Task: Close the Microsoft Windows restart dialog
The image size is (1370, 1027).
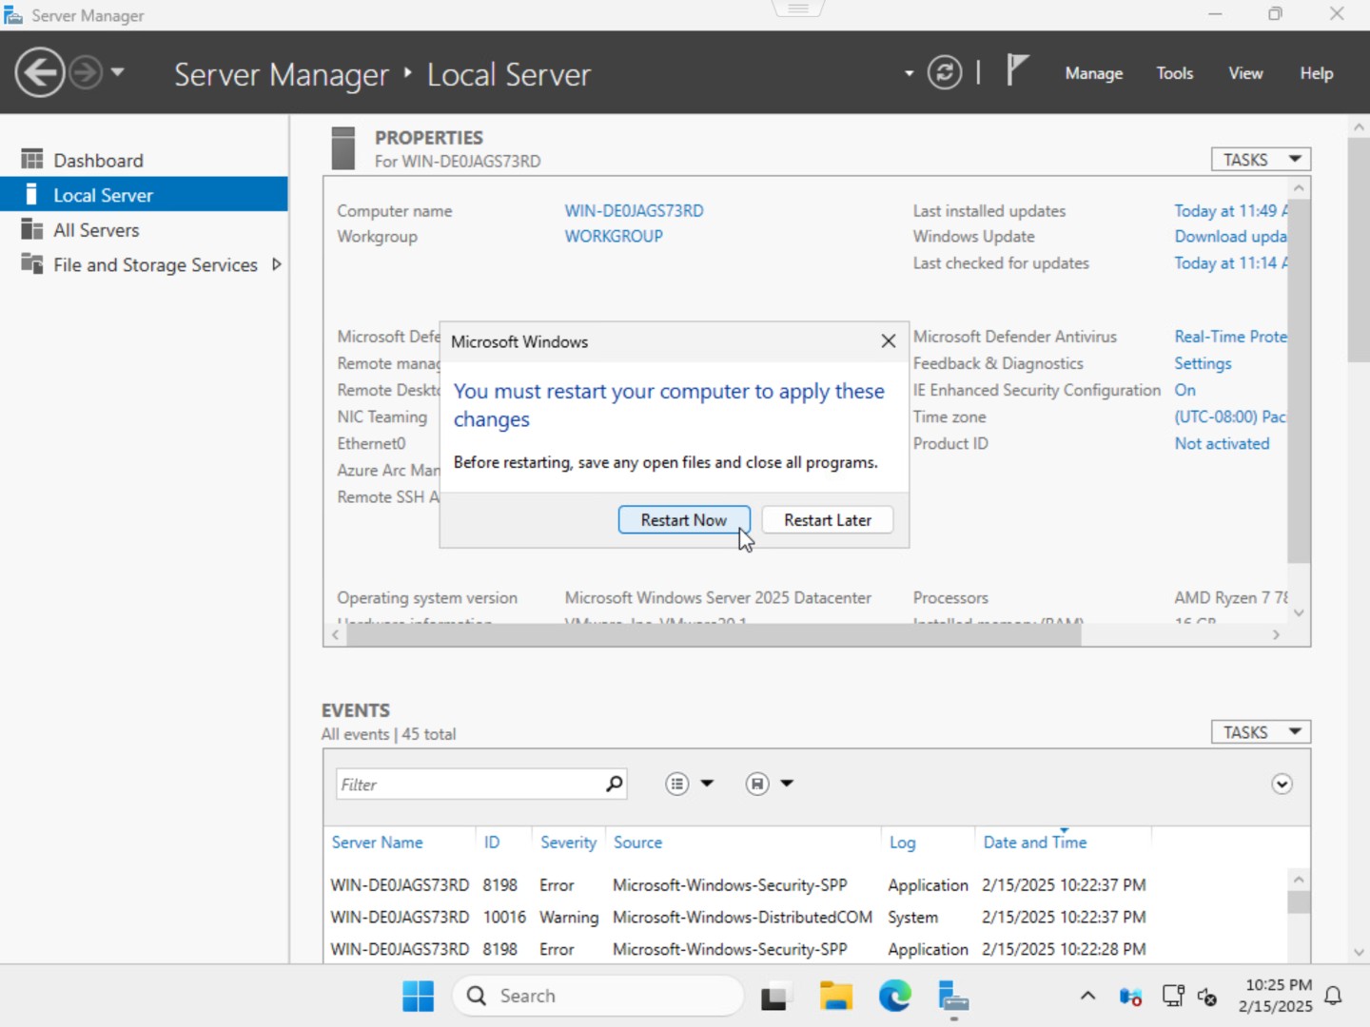Action: [888, 341]
